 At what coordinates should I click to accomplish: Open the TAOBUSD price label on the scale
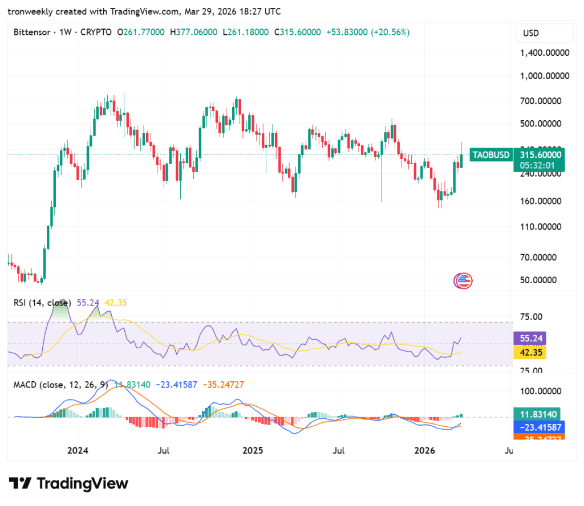490,154
